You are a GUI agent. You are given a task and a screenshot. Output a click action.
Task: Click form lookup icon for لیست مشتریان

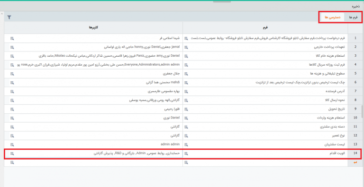click(186, 144)
